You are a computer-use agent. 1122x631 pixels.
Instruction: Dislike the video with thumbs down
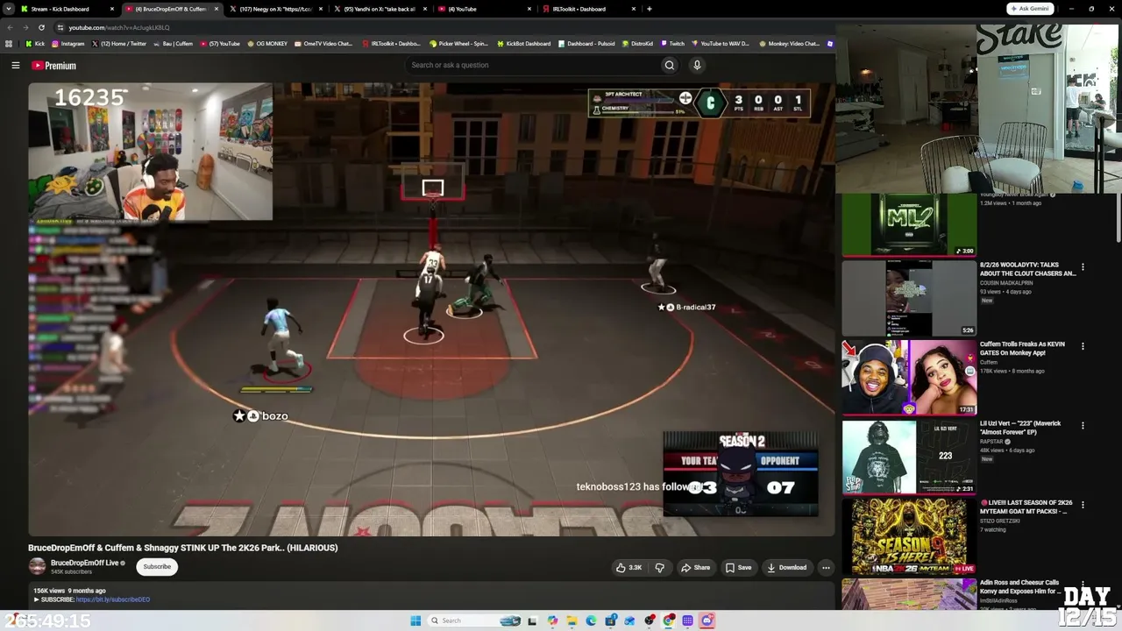660,567
